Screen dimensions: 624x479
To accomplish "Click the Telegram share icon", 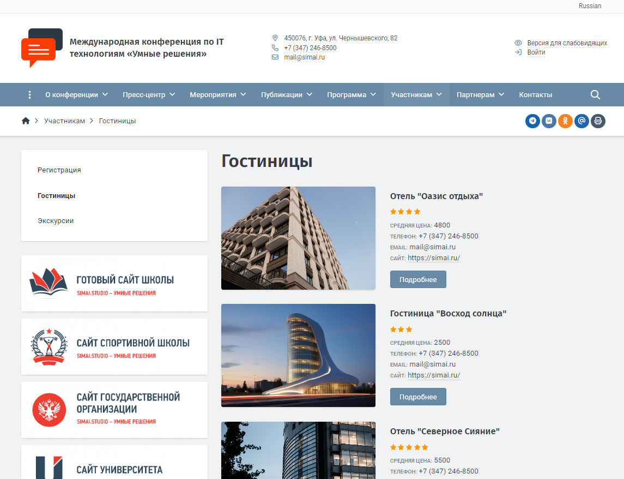I will point(532,121).
